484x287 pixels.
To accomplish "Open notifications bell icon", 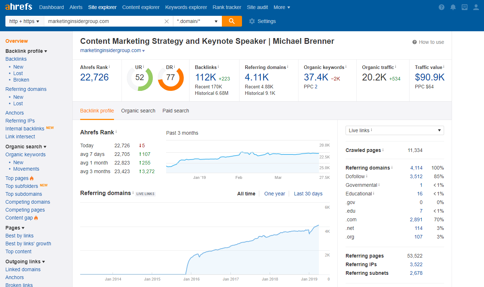I will point(453,7).
